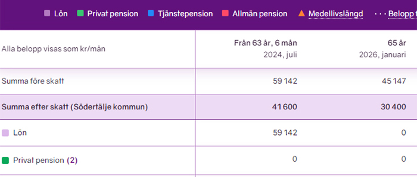Click the orange Medellivslängd triangle icon
The width and height of the screenshot is (417, 177).
(301, 13)
